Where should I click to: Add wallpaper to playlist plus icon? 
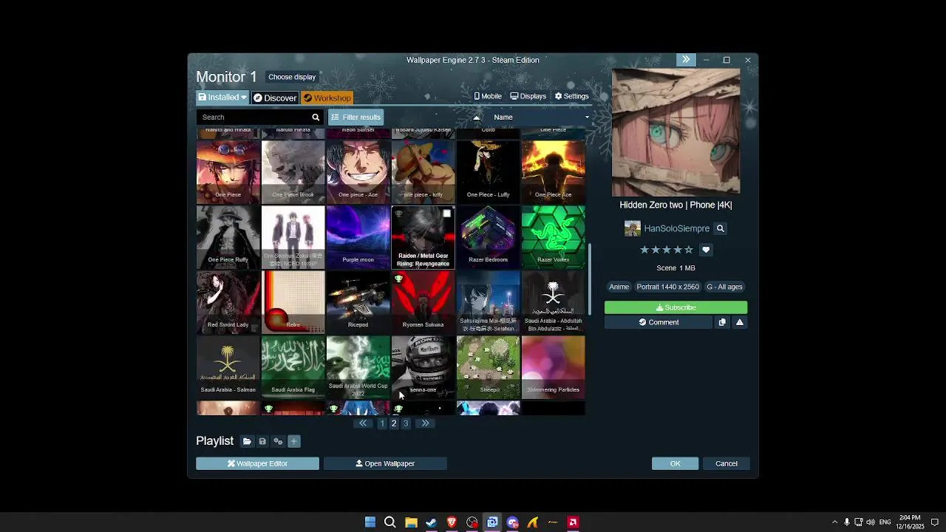[x=294, y=441]
